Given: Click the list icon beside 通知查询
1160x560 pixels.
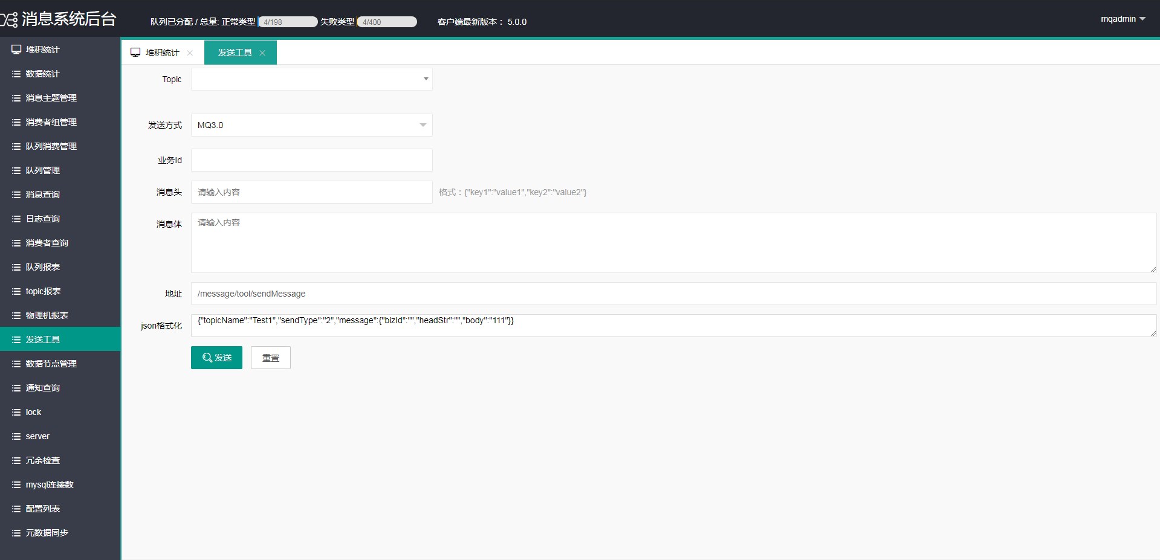Looking at the screenshot, I should click(x=16, y=388).
